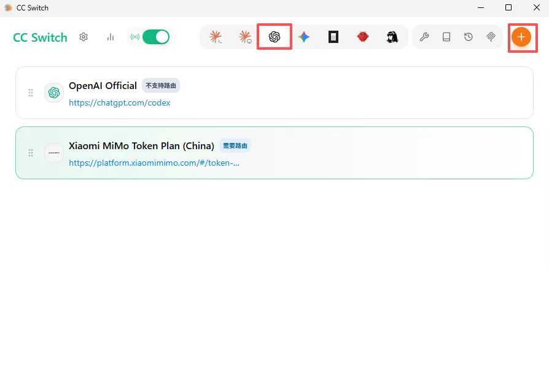Click the green CC Switch logo text
This screenshot has width=549, height=383.
[40, 37]
